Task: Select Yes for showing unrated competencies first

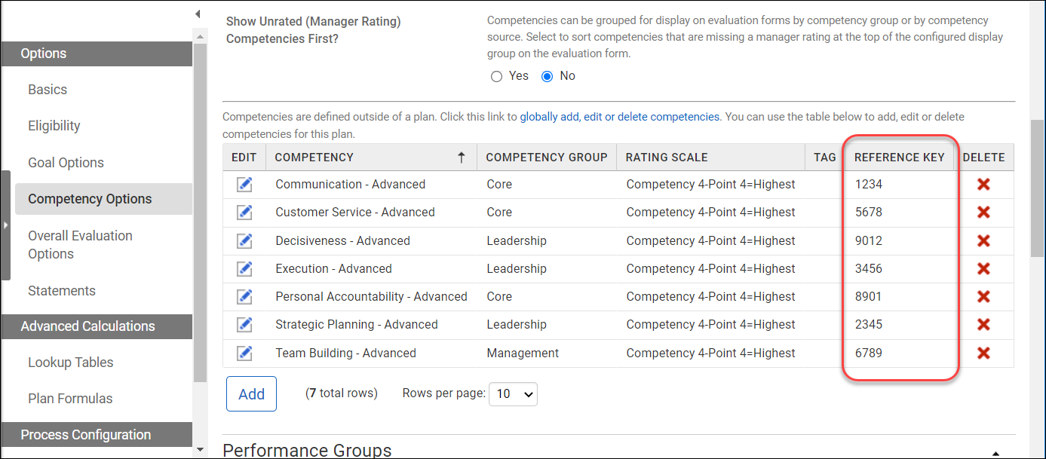Action: 496,75
